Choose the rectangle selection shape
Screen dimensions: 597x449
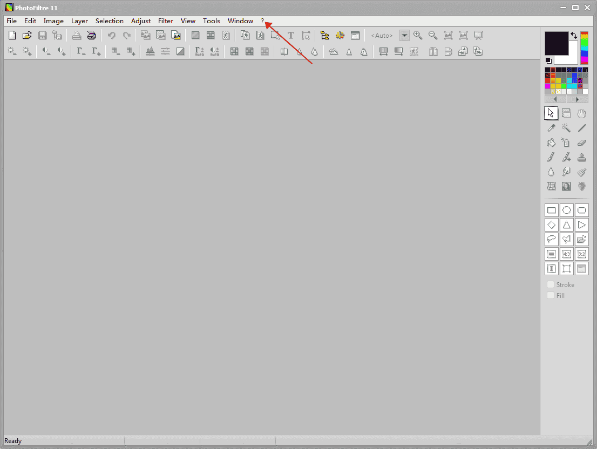pyautogui.click(x=551, y=210)
